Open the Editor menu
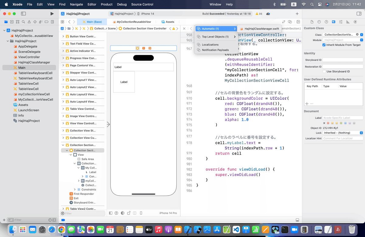 92,4
